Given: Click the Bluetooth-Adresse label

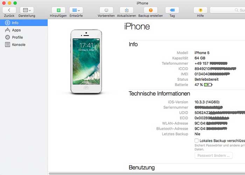Looking at the screenshot, I should (x=172, y=128).
